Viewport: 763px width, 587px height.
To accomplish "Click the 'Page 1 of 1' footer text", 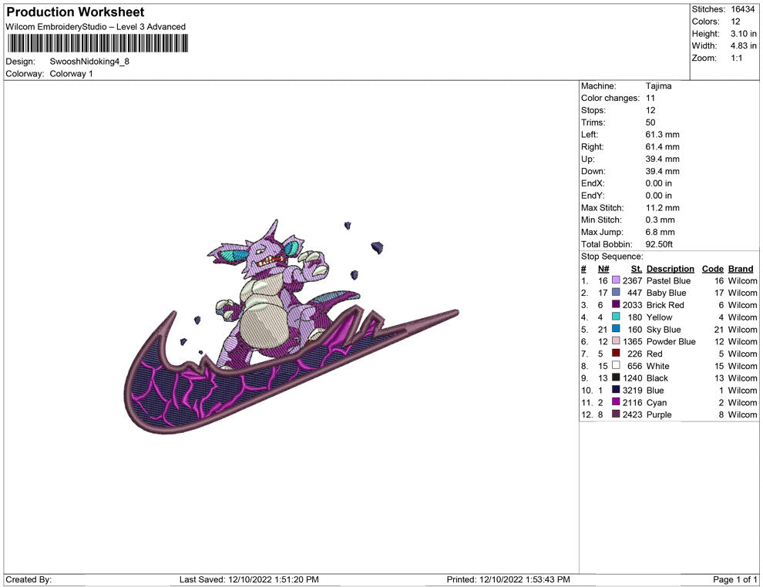I will coord(734,579).
